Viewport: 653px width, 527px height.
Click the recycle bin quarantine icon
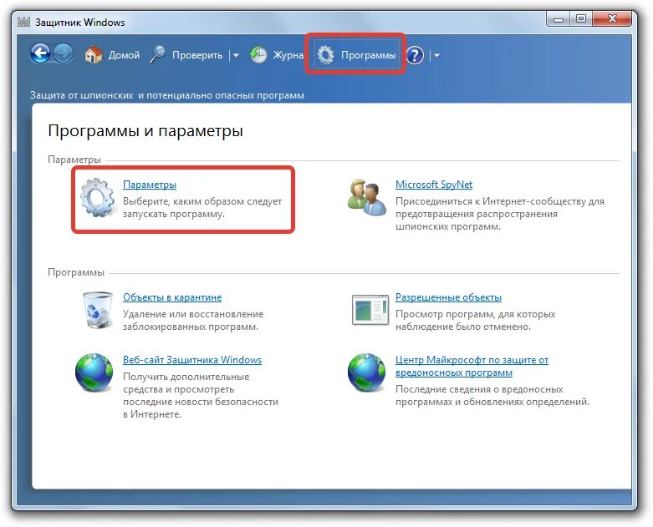pos(98,311)
